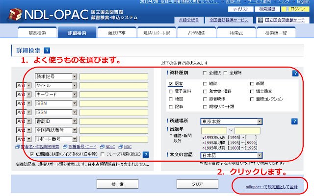314x196 pixels.
Task: Open the 本文の言語 日本語 dropdown
Action: click(x=231, y=155)
